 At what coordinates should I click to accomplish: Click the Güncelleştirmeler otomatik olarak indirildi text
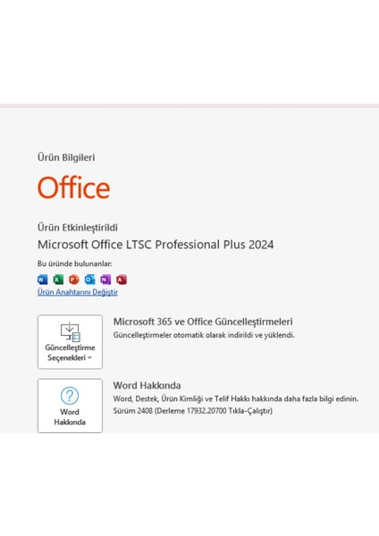204,335
